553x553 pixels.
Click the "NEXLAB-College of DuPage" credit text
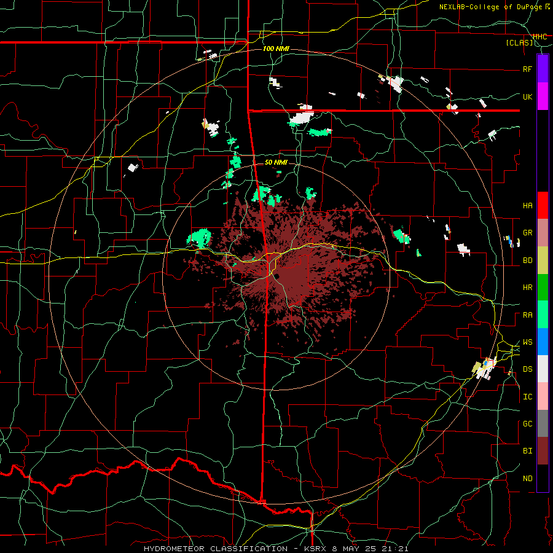pos(492,7)
